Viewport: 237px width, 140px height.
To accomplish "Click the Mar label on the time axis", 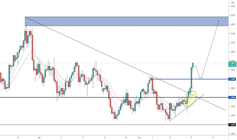I will (39, 137).
